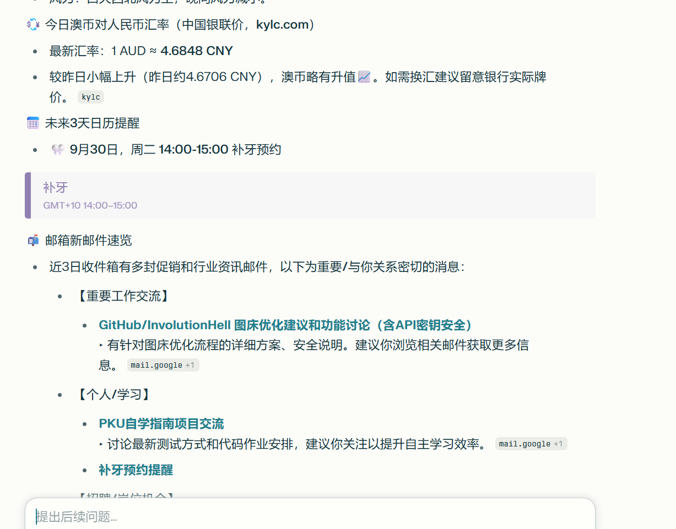Click the 【重要工作交流】 section heading
The height and width of the screenshot is (529, 676).
pos(121,296)
